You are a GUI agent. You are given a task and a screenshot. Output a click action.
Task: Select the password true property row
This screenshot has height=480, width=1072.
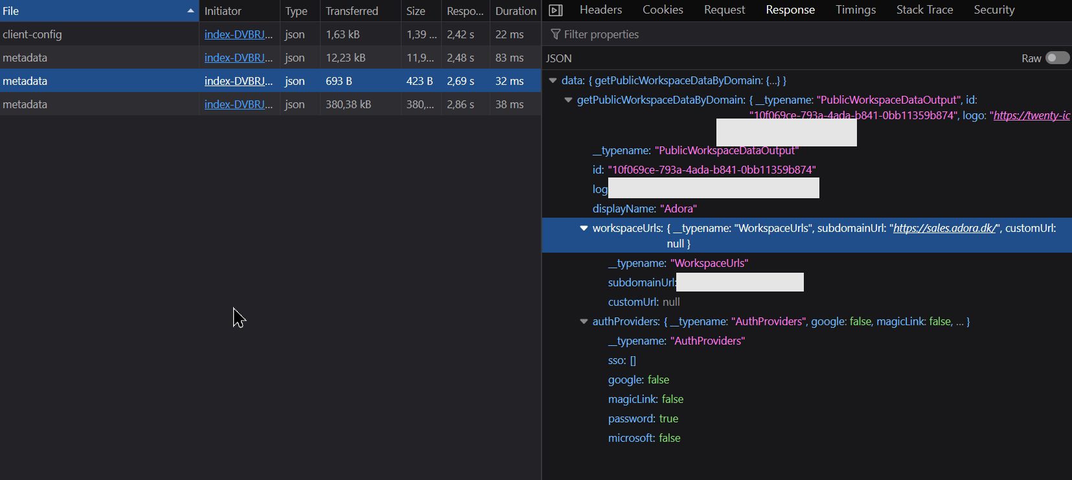pos(806,418)
